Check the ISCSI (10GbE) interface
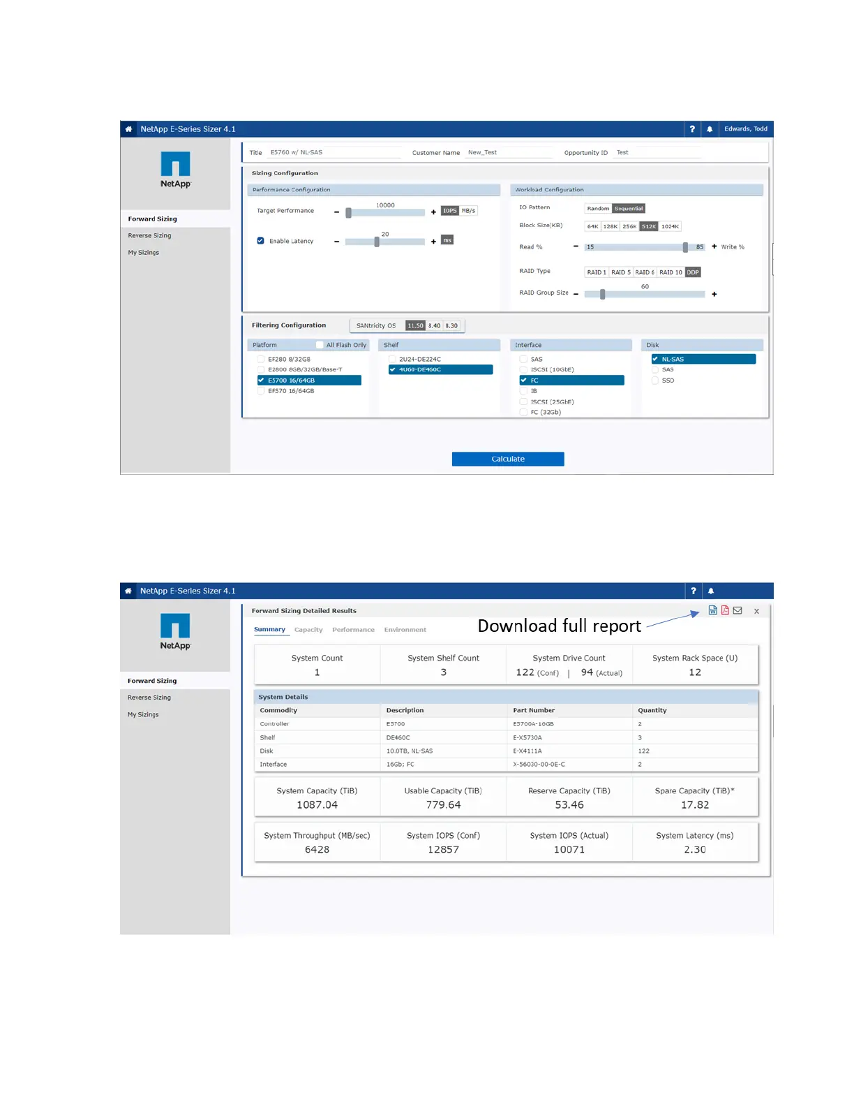The height and width of the screenshot is (1106, 854). tap(523, 369)
